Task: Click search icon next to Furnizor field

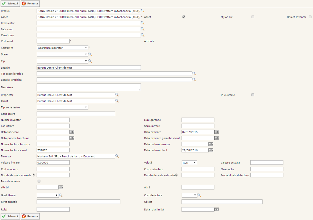Action: click(x=117, y=156)
